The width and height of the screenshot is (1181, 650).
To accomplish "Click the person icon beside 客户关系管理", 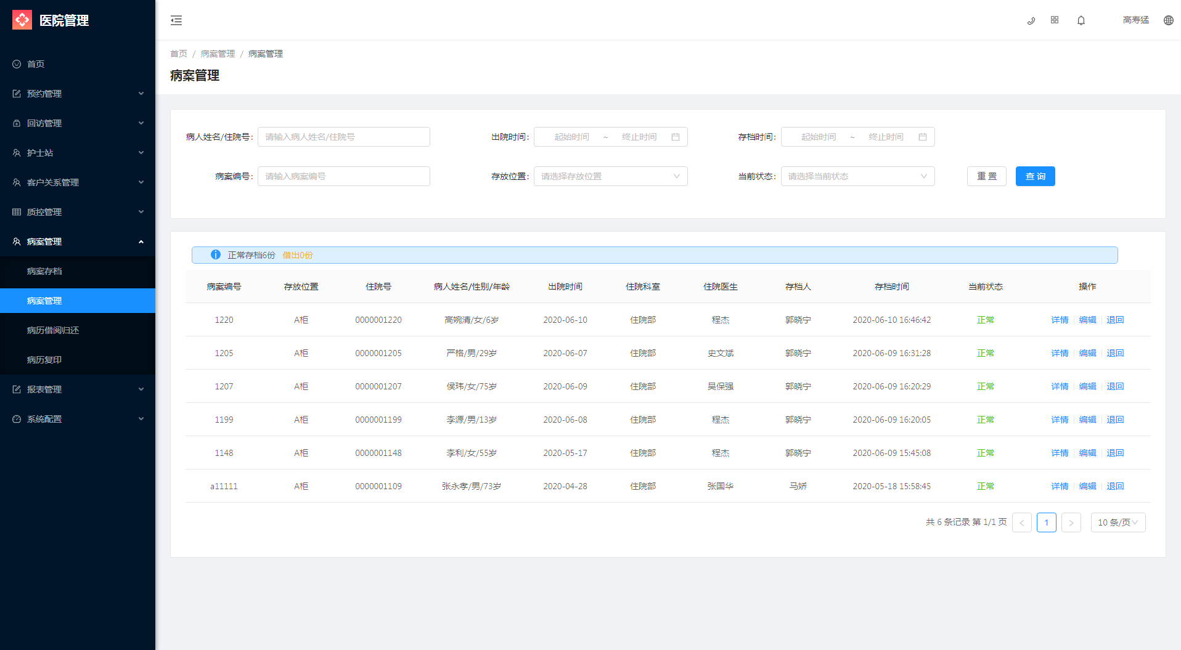I will 17,182.
